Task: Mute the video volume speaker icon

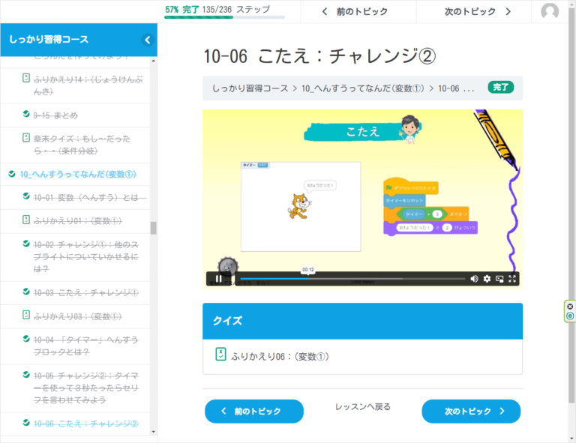Action: [474, 279]
